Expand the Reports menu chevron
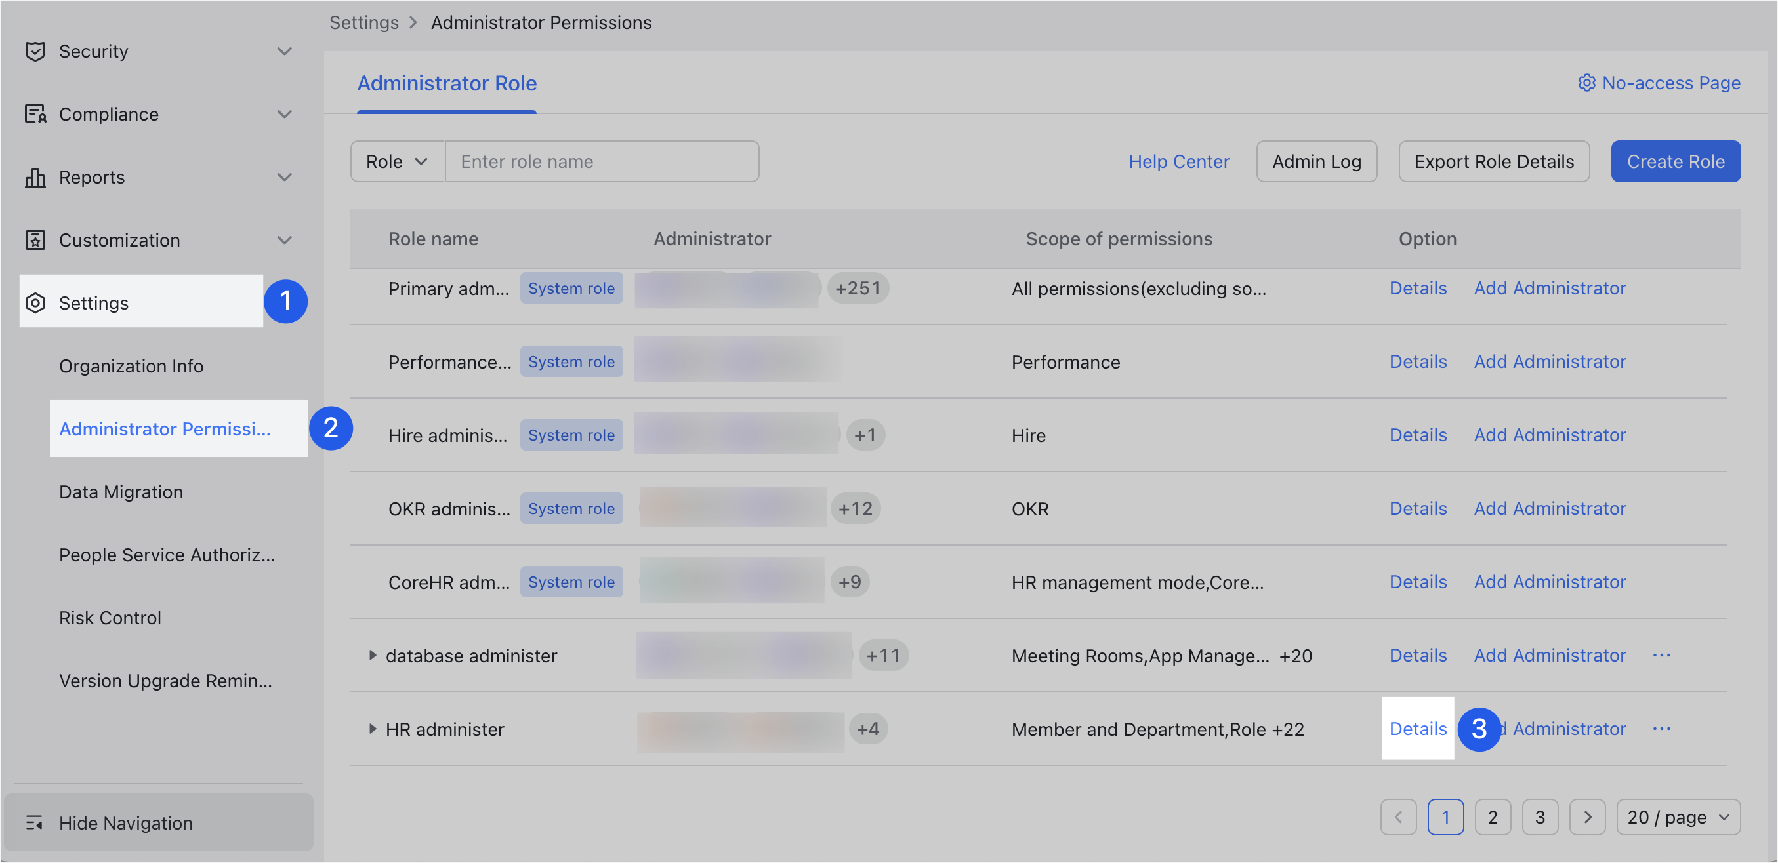This screenshot has height=863, width=1778. coord(284,177)
